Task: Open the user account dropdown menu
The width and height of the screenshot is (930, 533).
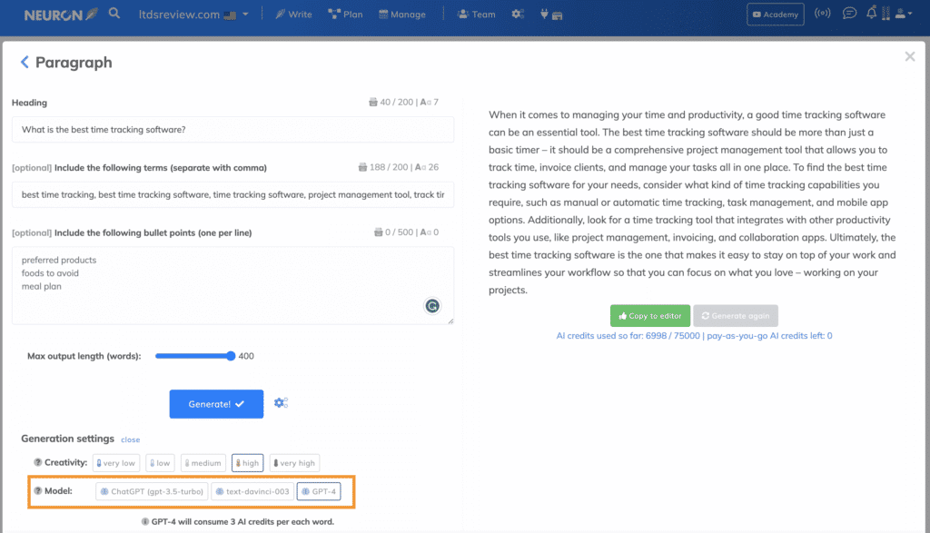Action: point(903,14)
